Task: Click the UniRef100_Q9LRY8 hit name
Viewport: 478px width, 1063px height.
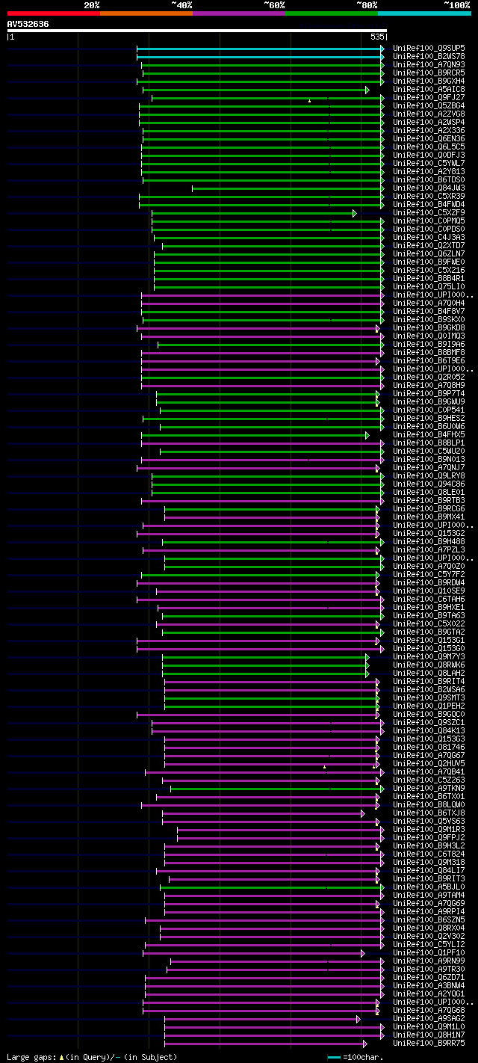Action: pyautogui.click(x=429, y=475)
